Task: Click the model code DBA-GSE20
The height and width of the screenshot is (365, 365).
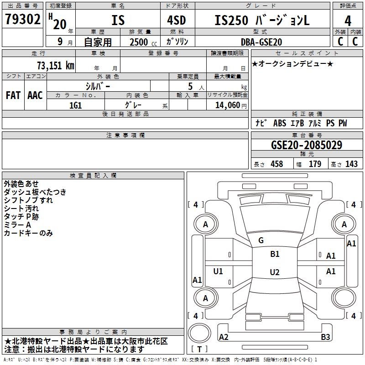Action: (261, 42)
